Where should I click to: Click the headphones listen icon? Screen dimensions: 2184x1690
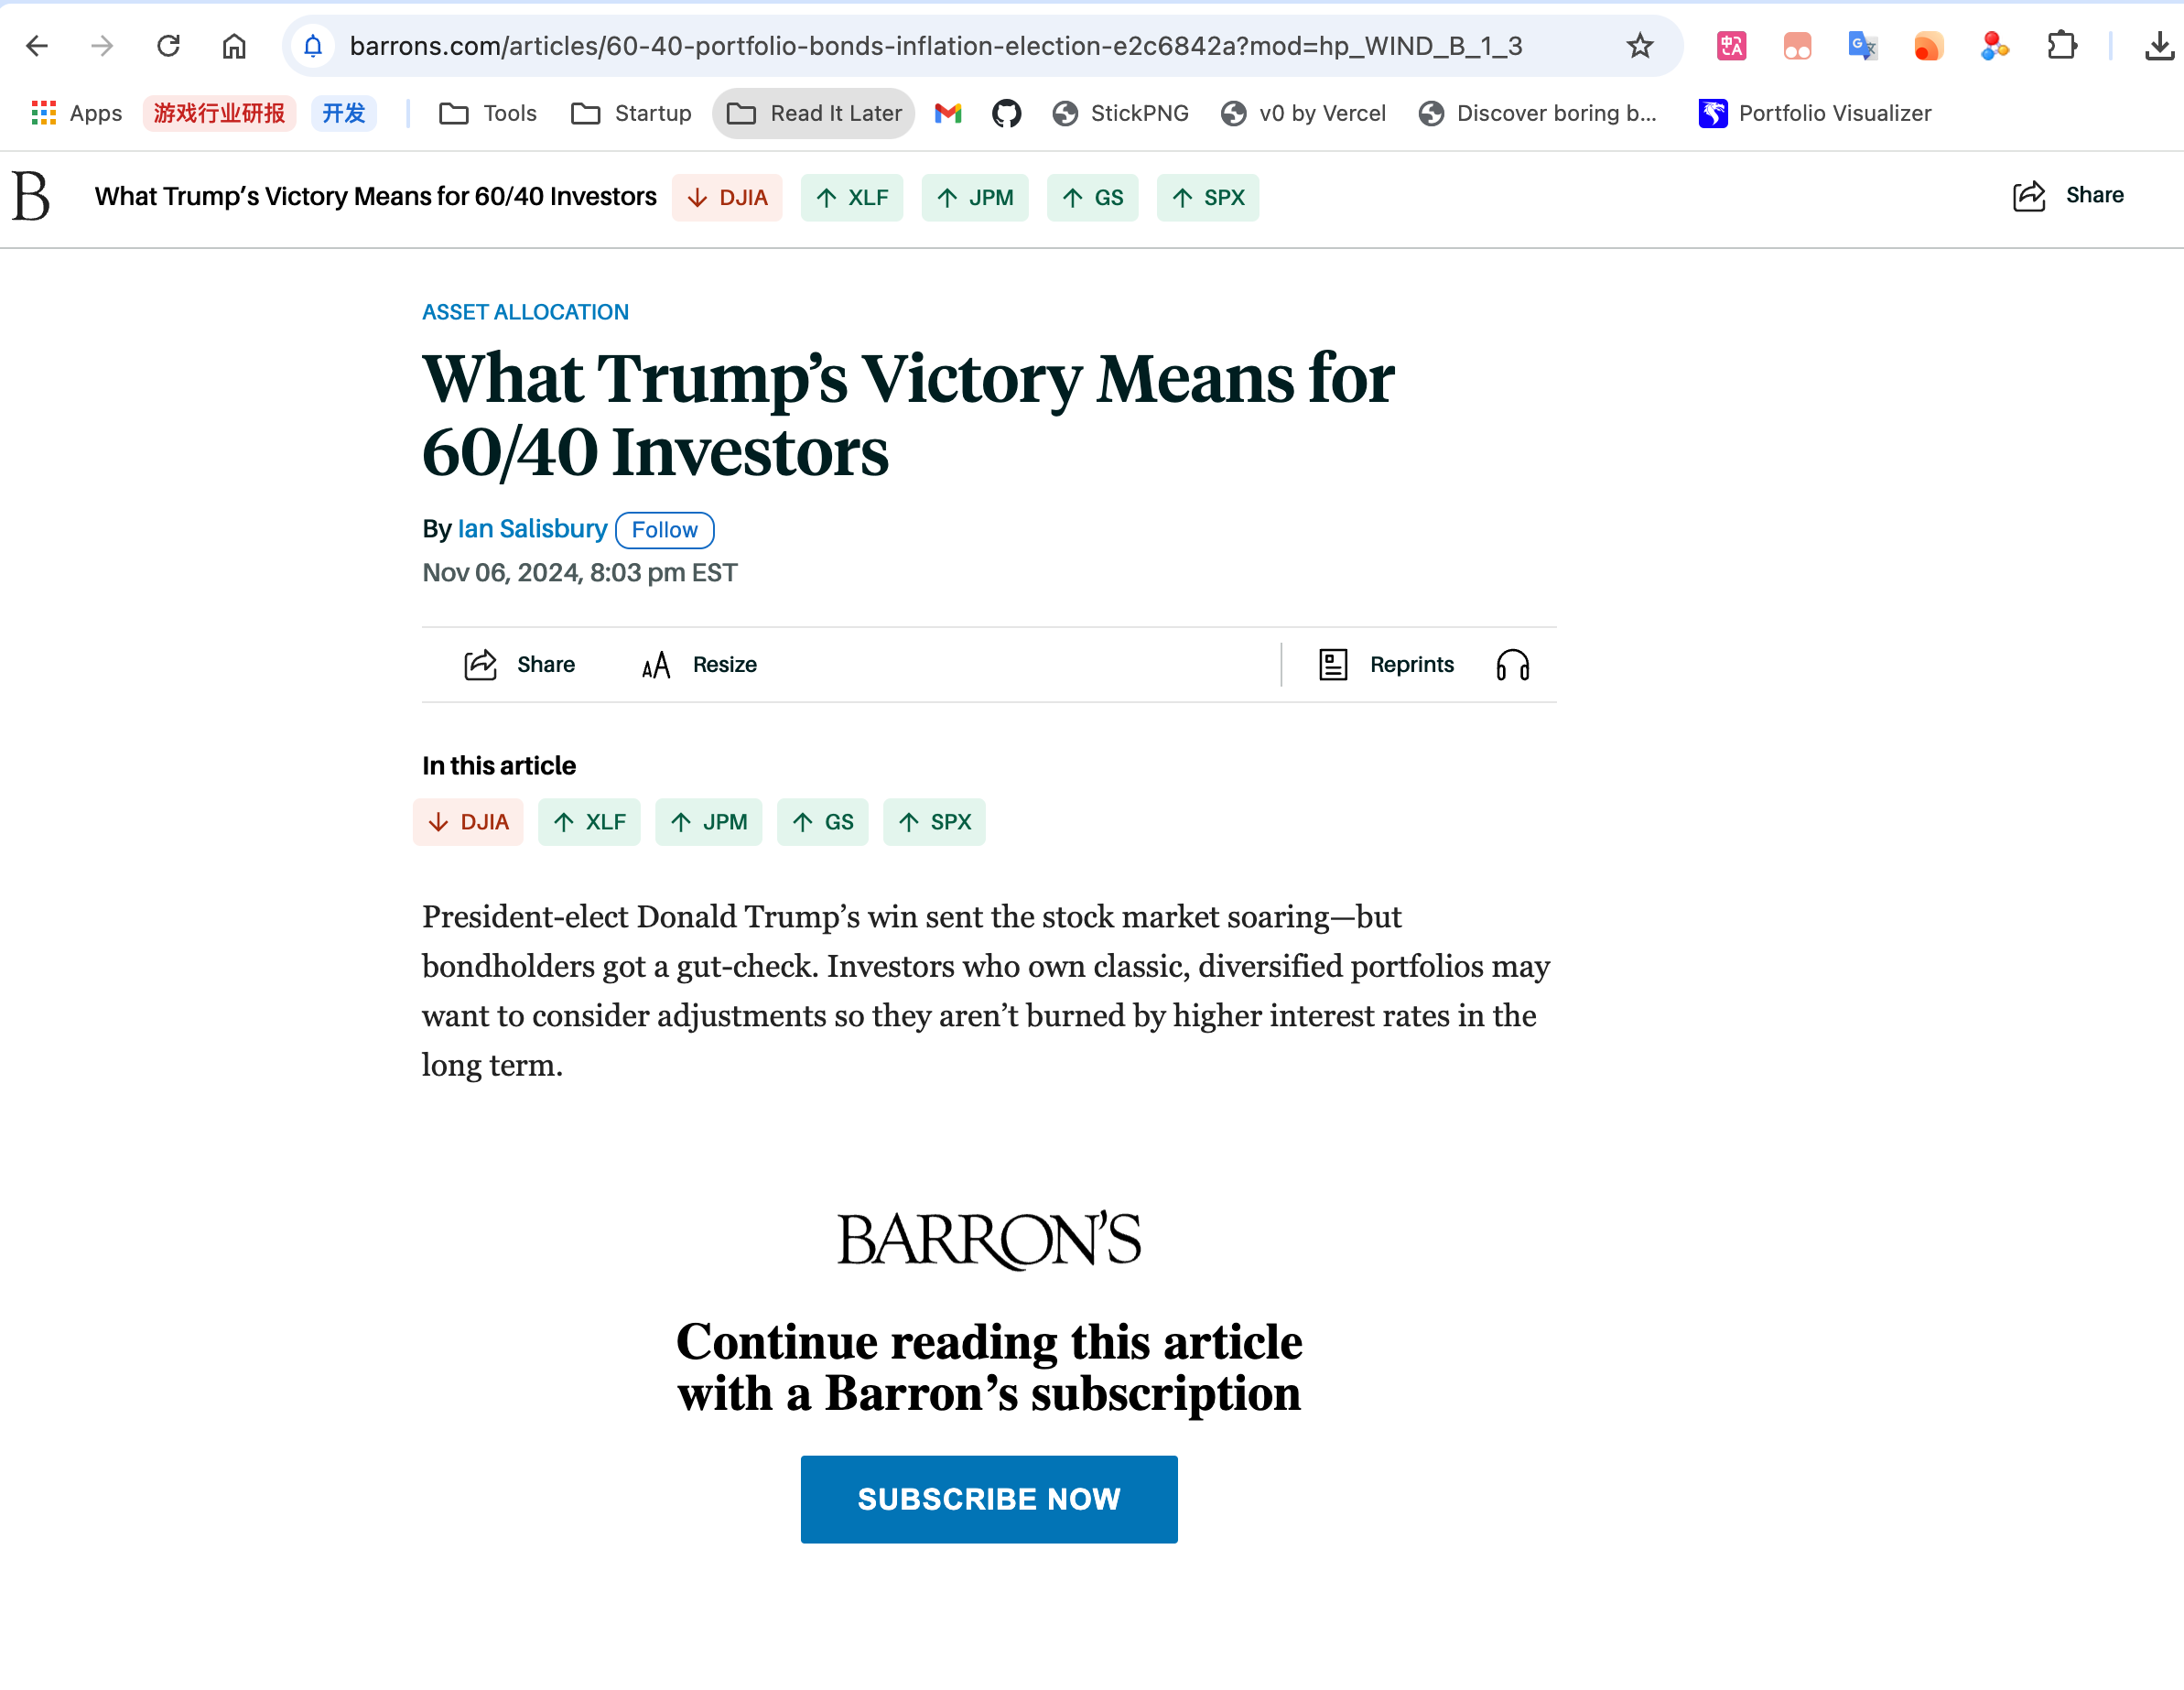click(x=1512, y=665)
